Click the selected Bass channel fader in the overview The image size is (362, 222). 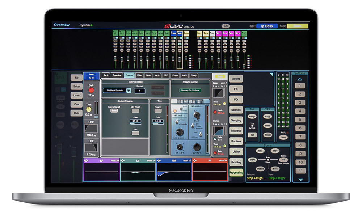[180, 59]
